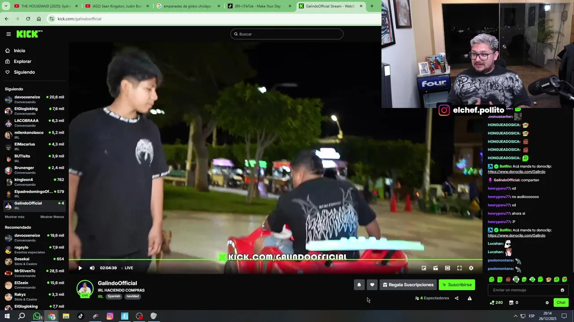The image size is (574, 322).
Task: Pick the first green quick emote
Action: click(x=492, y=280)
